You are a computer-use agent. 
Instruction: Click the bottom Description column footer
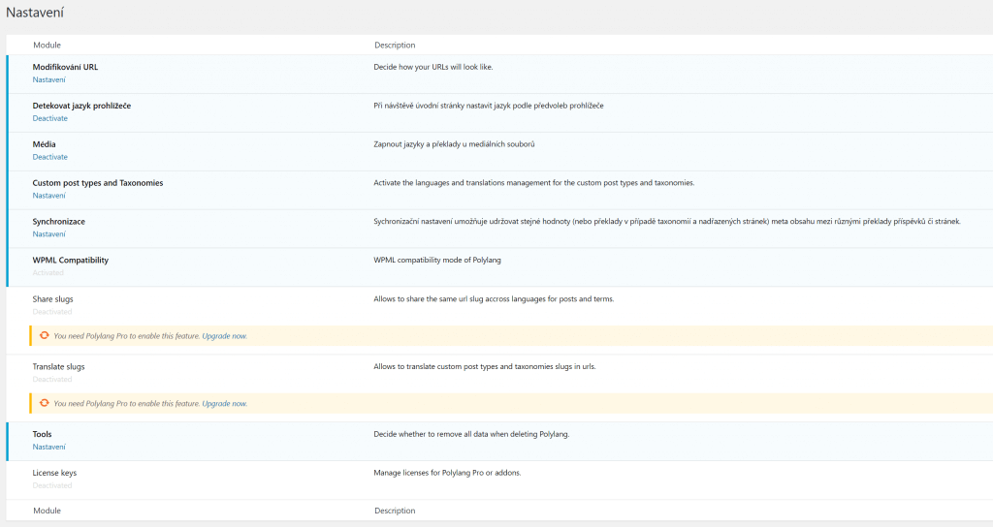click(x=395, y=511)
